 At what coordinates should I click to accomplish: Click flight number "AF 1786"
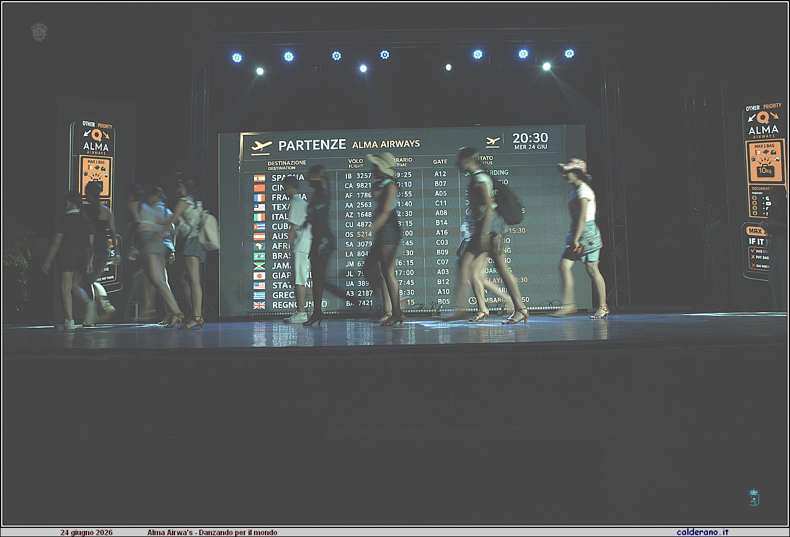(x=359, y=196)
